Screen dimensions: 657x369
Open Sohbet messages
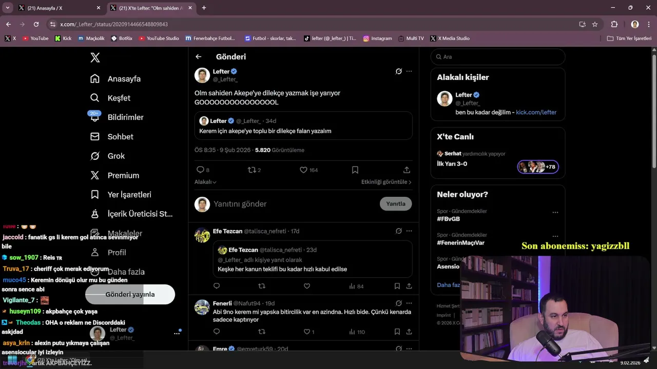point(111,137)
